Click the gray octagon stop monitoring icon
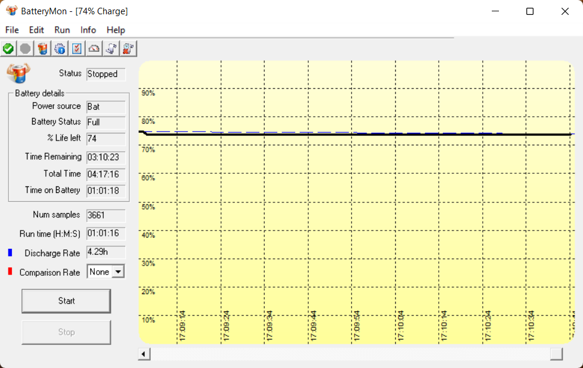Viewport: 583px width, 368px height. point(25,49)
